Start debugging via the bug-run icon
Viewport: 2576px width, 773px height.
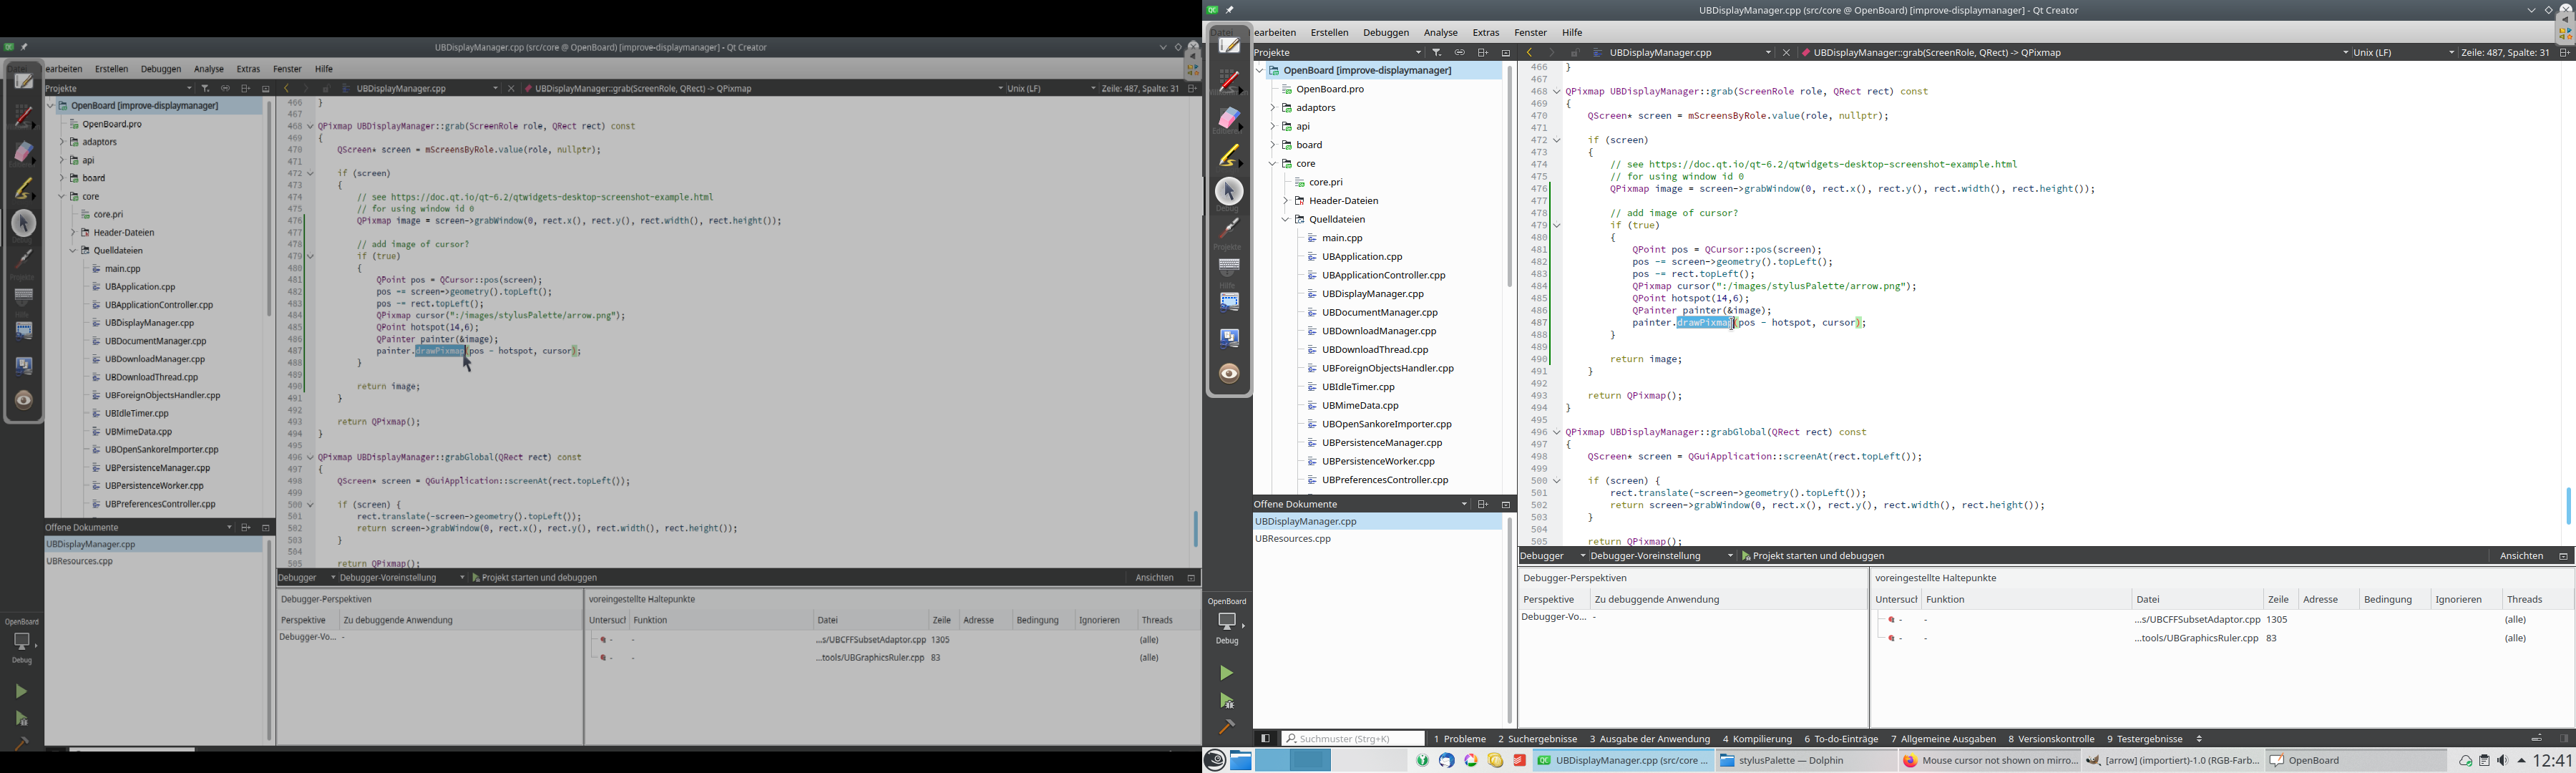click(x=1227, y=700)
